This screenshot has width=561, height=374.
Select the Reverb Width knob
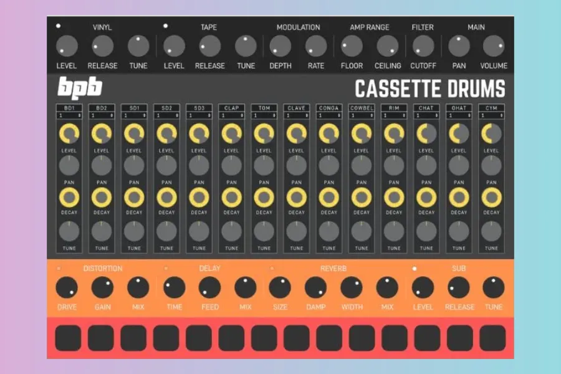[x=352, y=287]
